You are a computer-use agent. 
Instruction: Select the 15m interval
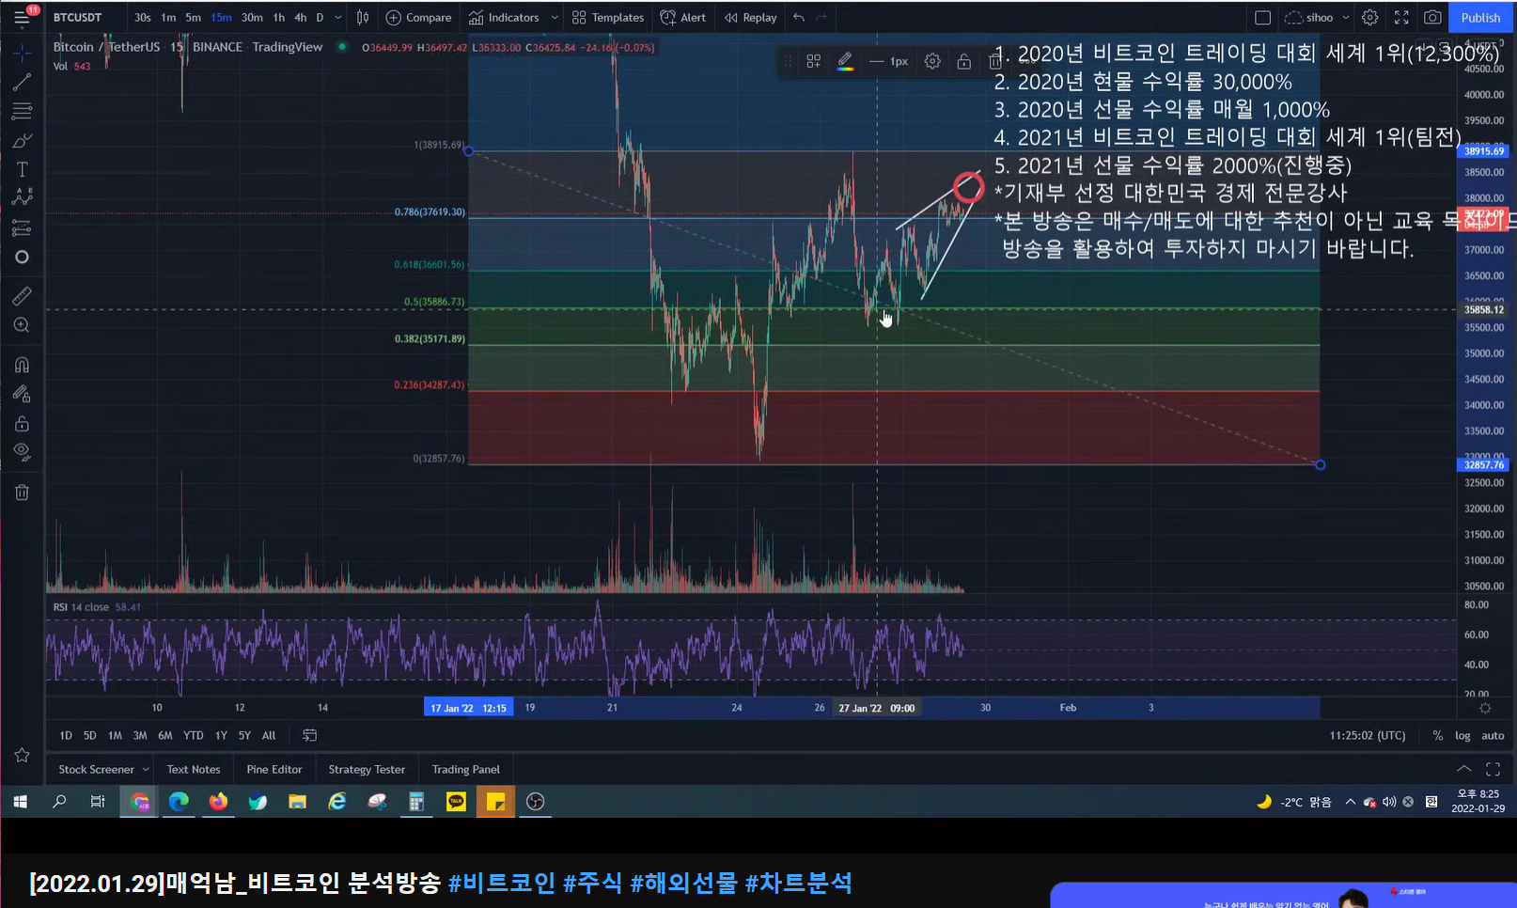click(x=221, y=17)
